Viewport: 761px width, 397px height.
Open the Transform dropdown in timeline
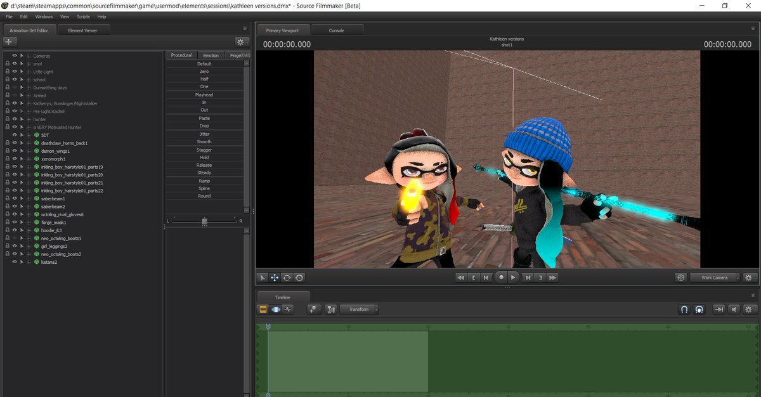(360, 309)
